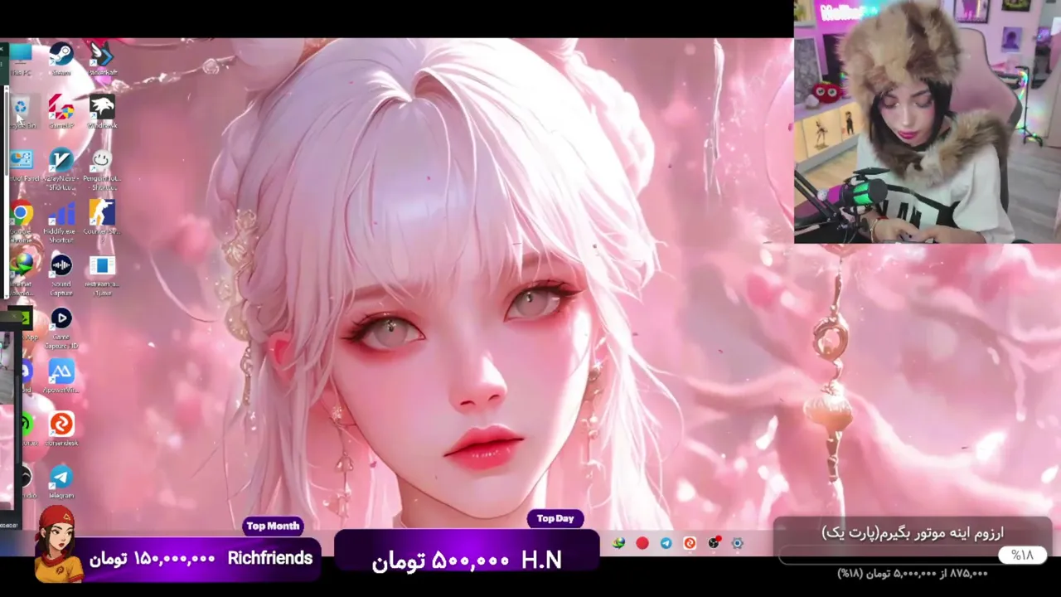Viewport: 1061px width, 597px height.
Task: Select the redream desktop shortcut
Action: coord(102,275)
